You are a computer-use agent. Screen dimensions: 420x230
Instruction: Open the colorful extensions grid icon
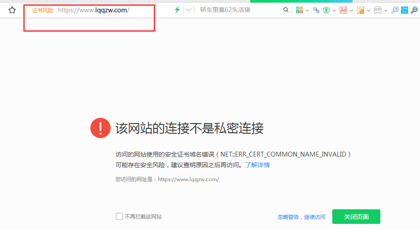[x=299, y=10]
